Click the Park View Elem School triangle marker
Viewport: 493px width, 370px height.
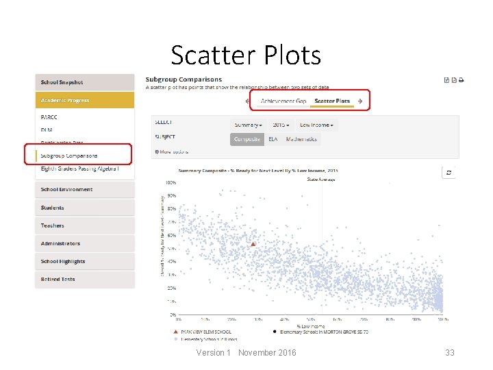click(253, 244)
